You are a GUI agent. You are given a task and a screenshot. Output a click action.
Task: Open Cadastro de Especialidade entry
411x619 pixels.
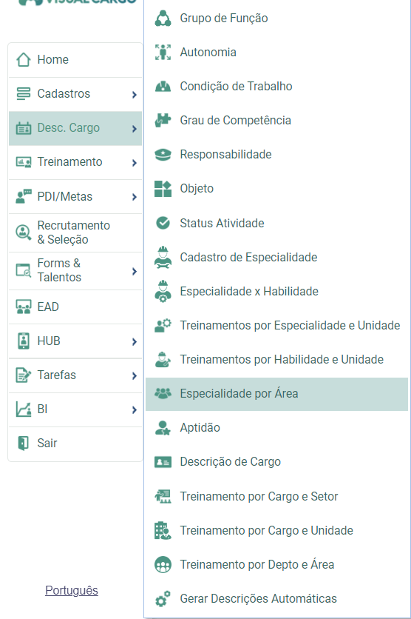pyautogui.click(x=276, y=258)
